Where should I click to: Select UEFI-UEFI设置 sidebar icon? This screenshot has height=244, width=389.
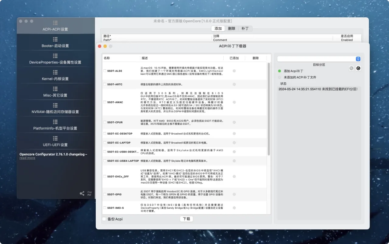[55, 138]
